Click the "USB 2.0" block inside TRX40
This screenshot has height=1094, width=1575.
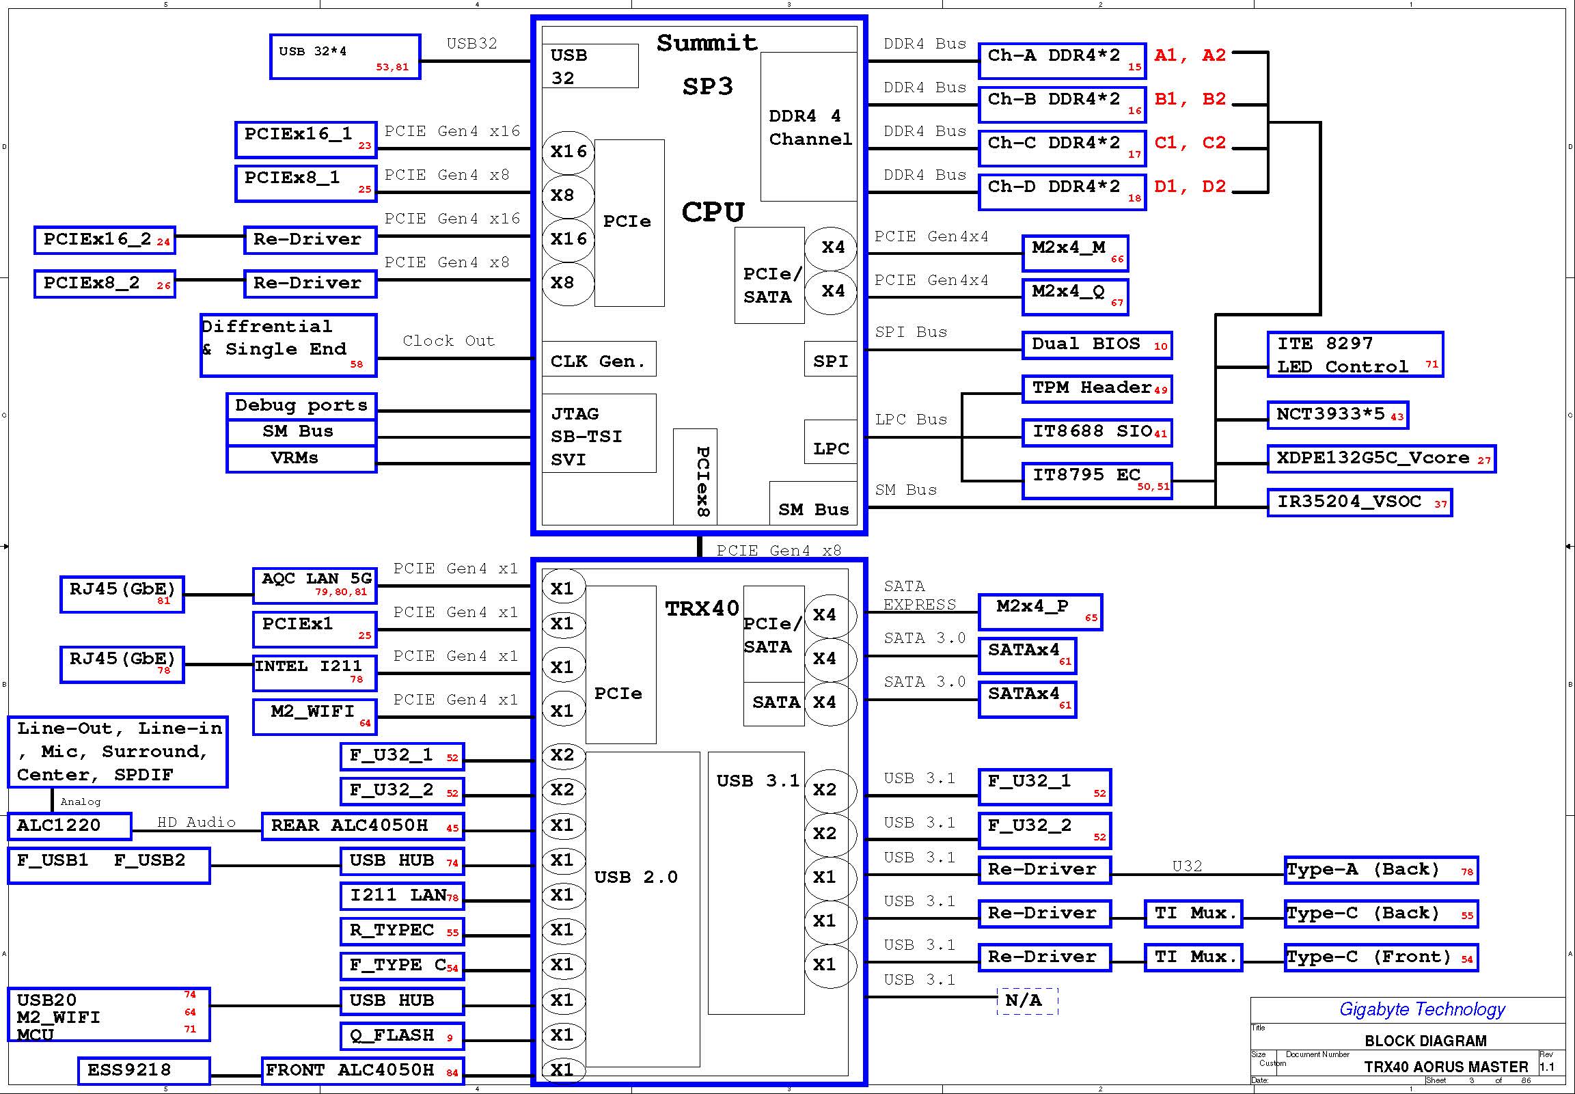click(643, 910)
